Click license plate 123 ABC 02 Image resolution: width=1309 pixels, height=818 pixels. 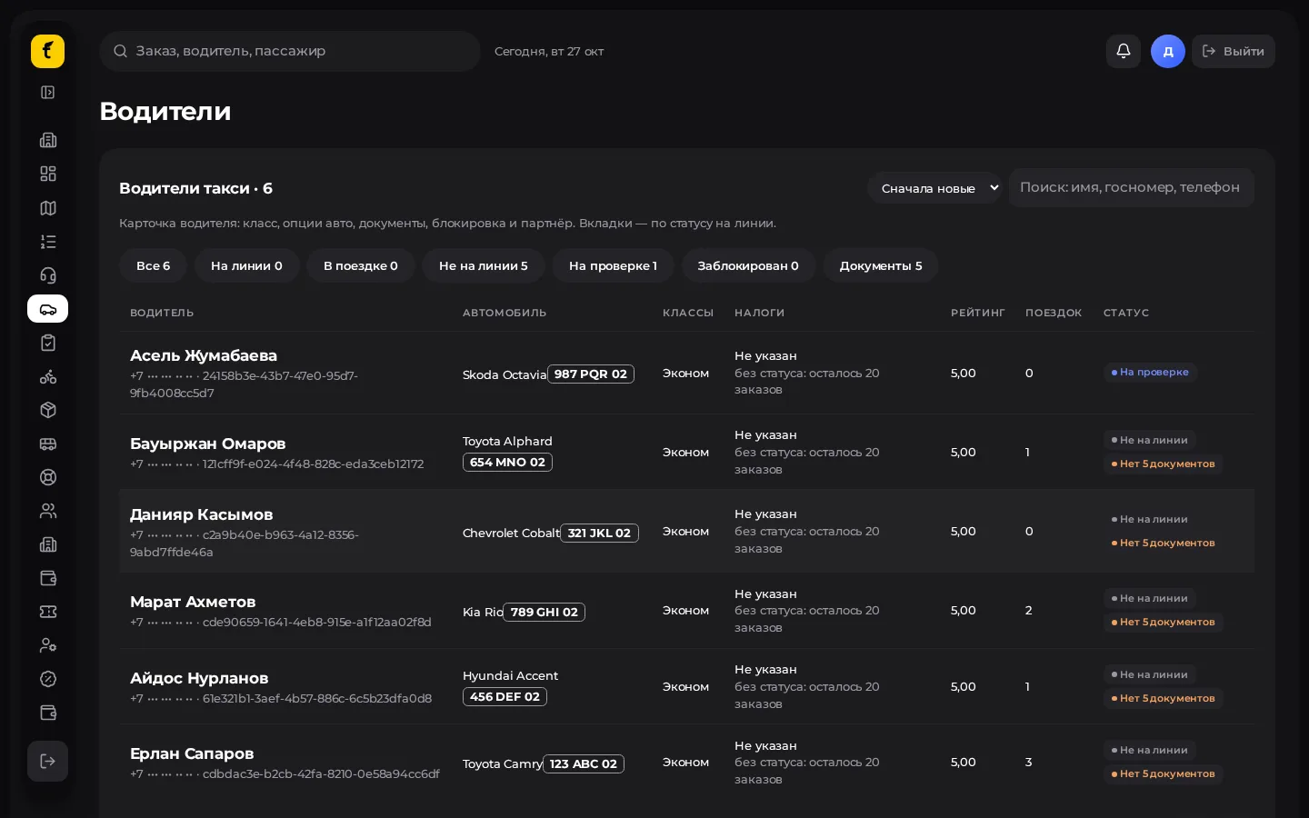[584, 763]
